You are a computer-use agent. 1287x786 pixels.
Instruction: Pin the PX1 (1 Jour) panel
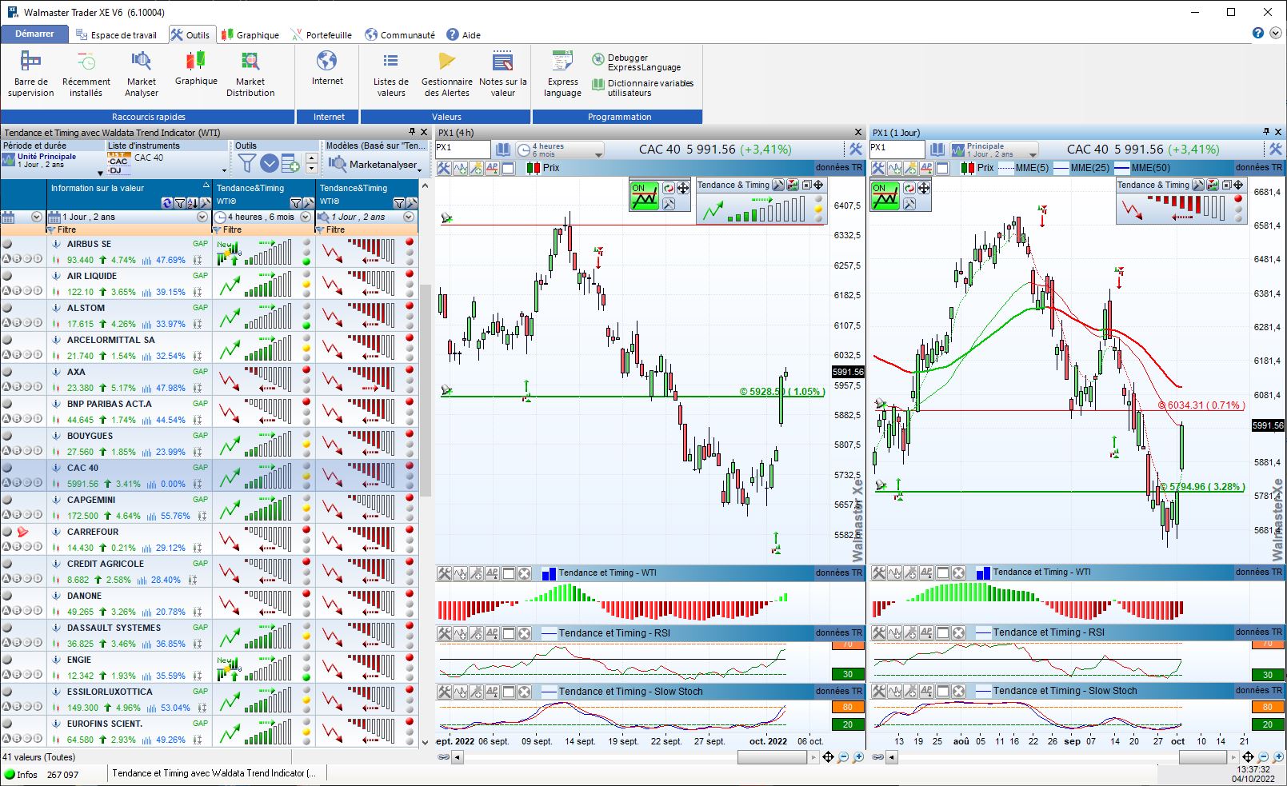coord(1266,132)
